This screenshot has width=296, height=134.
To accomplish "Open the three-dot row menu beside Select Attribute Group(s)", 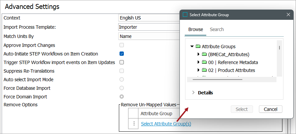I will click(x=134, y=124).
